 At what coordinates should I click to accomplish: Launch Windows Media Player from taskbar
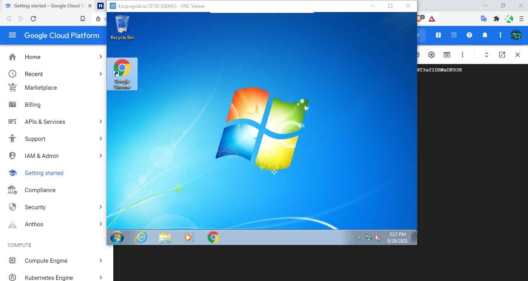(x=189, y=237)
